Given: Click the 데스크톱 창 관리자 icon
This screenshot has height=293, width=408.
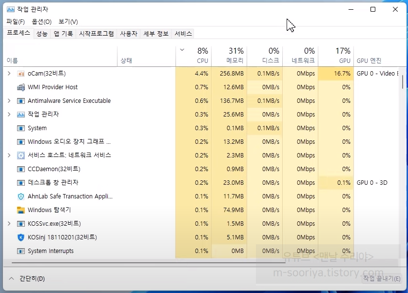Looking at the screenshot, I should click(20, 183).
